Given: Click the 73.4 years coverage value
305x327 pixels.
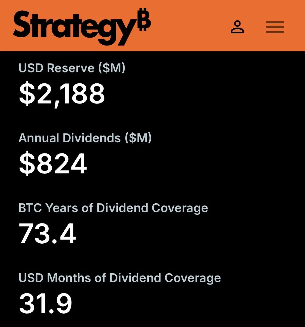Looking at the screenshot, I should coord(47,234).
